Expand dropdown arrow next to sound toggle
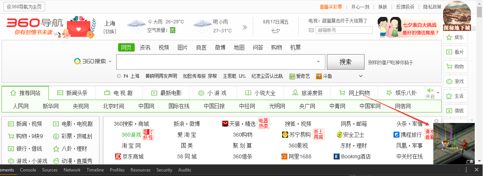This screenshot has width=483, height=176. pyautogui.click(x=438, y=93)
